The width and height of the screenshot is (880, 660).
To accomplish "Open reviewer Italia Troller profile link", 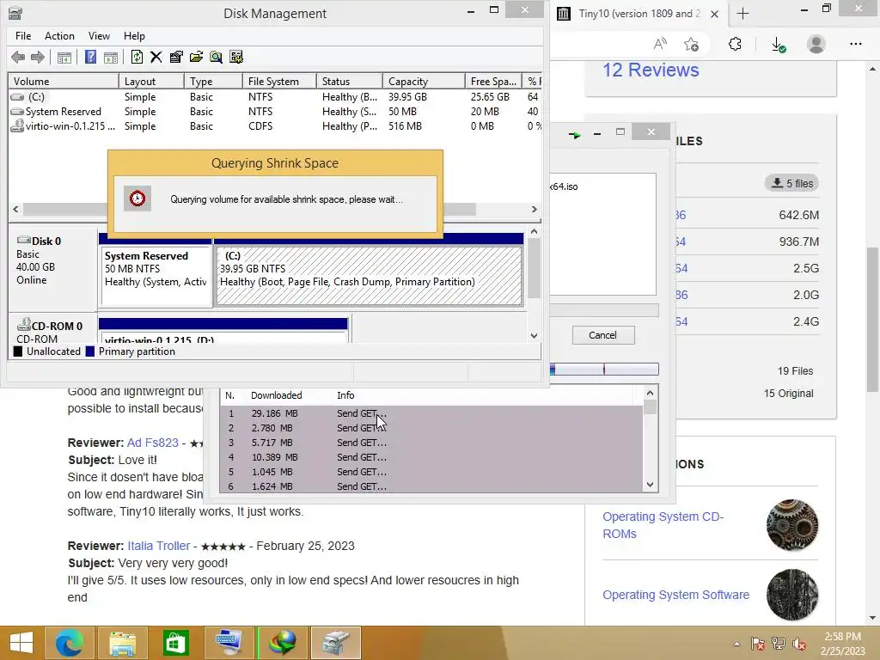I will [x=159, y=546].
